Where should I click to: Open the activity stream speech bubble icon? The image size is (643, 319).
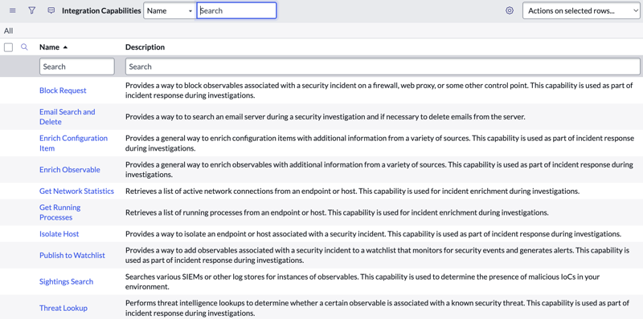pos(51,10)
